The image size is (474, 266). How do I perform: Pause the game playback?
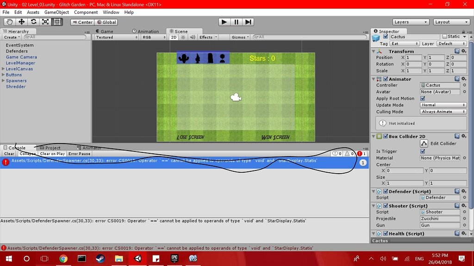coord(236,22)
